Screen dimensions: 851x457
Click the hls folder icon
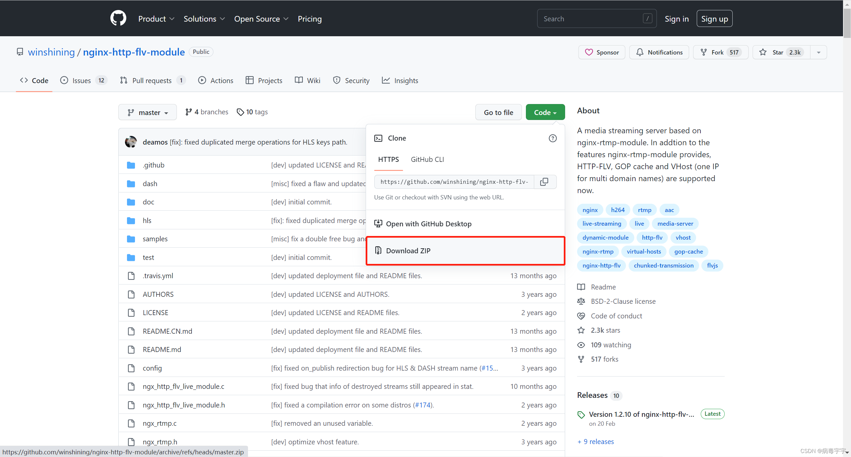131,221
